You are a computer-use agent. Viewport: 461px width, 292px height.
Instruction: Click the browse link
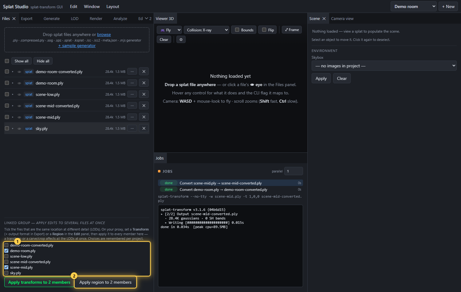click(104, 35)
